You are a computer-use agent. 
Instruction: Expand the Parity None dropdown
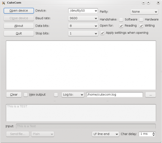click(144, 12)
